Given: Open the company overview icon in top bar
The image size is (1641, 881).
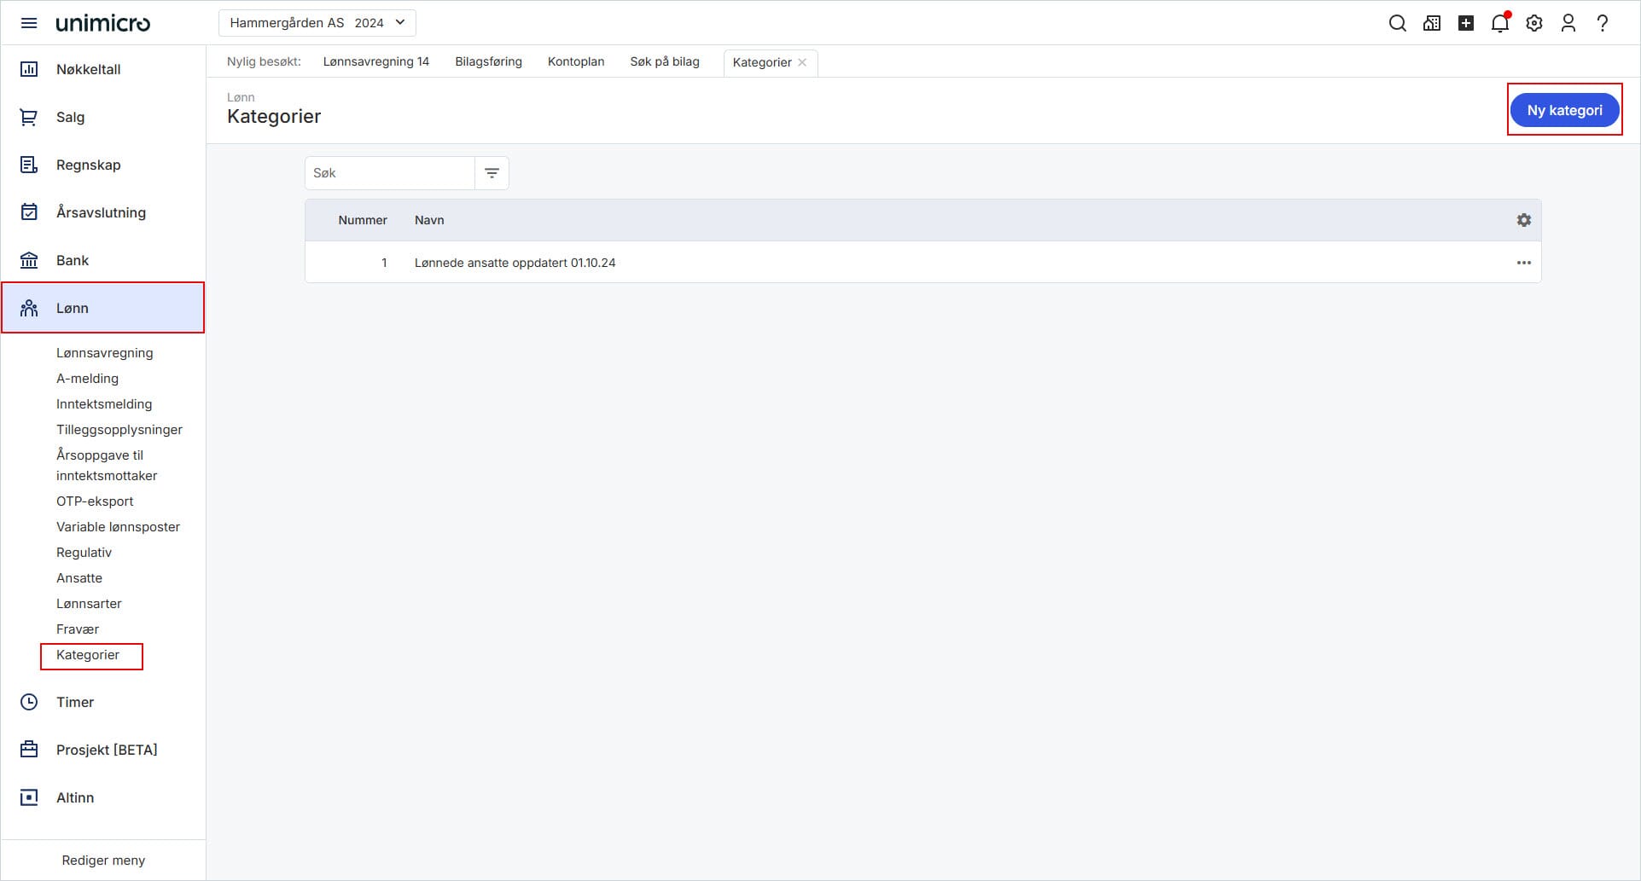Looking at the screenshot, I should pos(1432,23).
